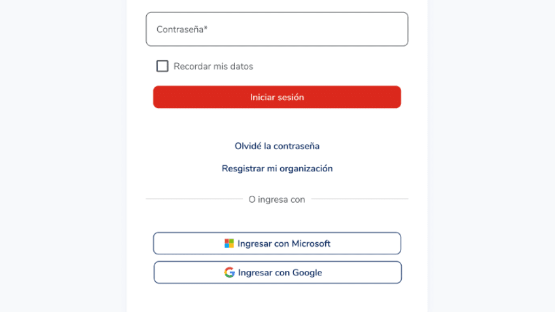The width and height of the screenshot is (555, 312).
Task: Click the Microsoft four-color logo icon
Action: click(x=229, y=243)
